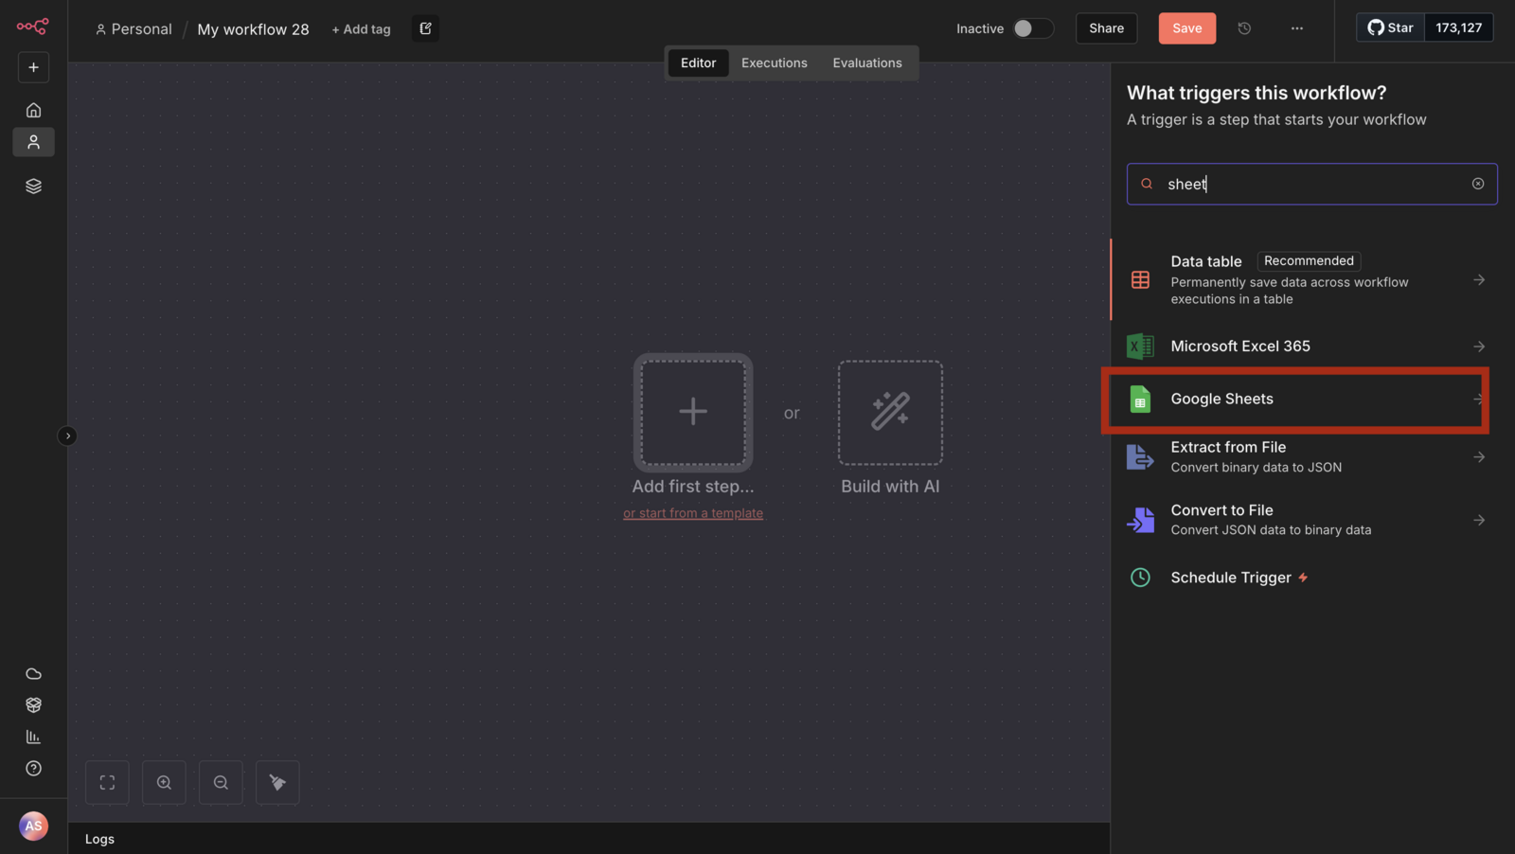Open the three-dots workflow options menu
The width and height of the screenshot is (1515, 854).
pyautogui.click(x=1296, y=28)
